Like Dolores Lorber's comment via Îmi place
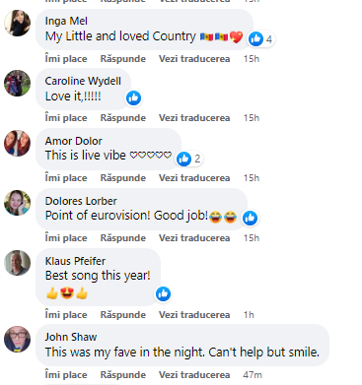This screenshot has height=385, width=362. 66,238
